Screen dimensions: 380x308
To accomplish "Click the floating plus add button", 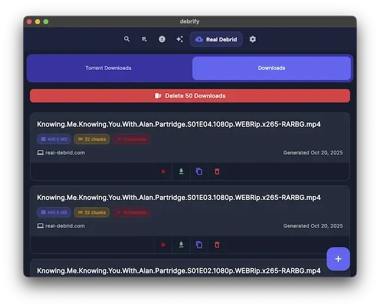I will [x=338, y=259].
